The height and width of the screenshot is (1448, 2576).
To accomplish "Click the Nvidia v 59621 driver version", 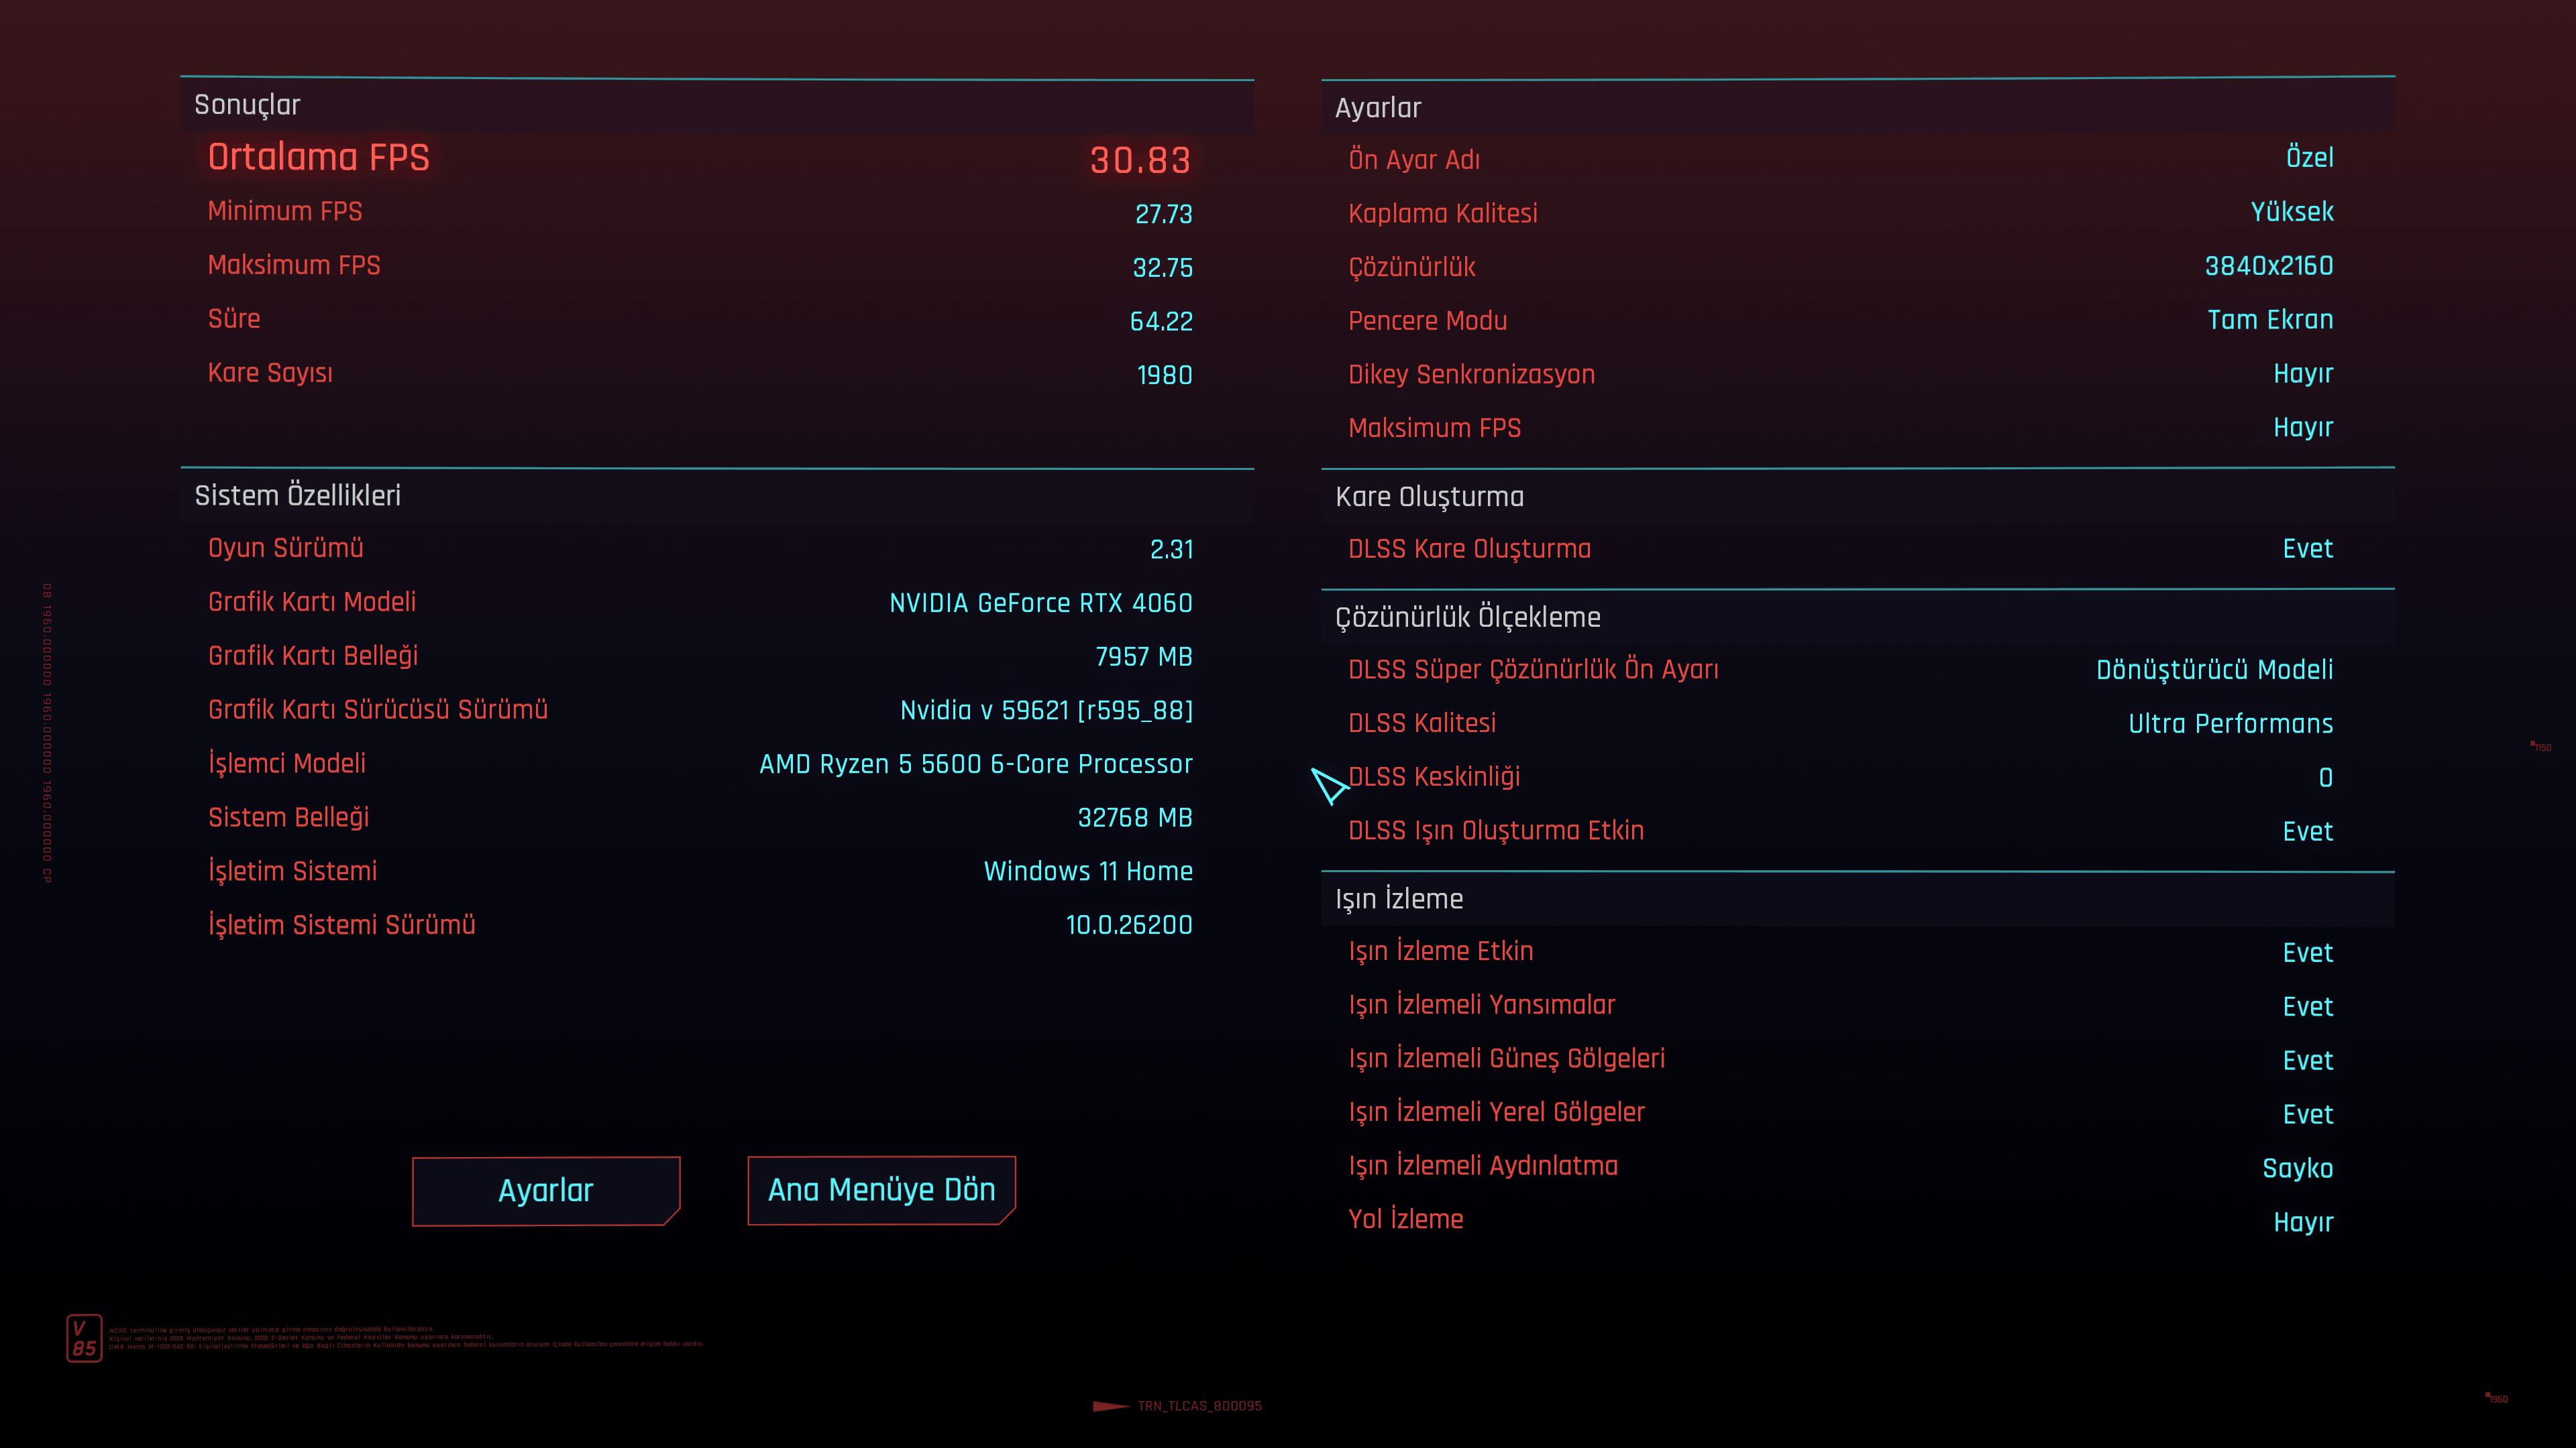I will [1046, 711].
